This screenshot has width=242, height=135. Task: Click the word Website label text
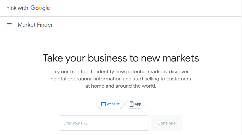113,104
